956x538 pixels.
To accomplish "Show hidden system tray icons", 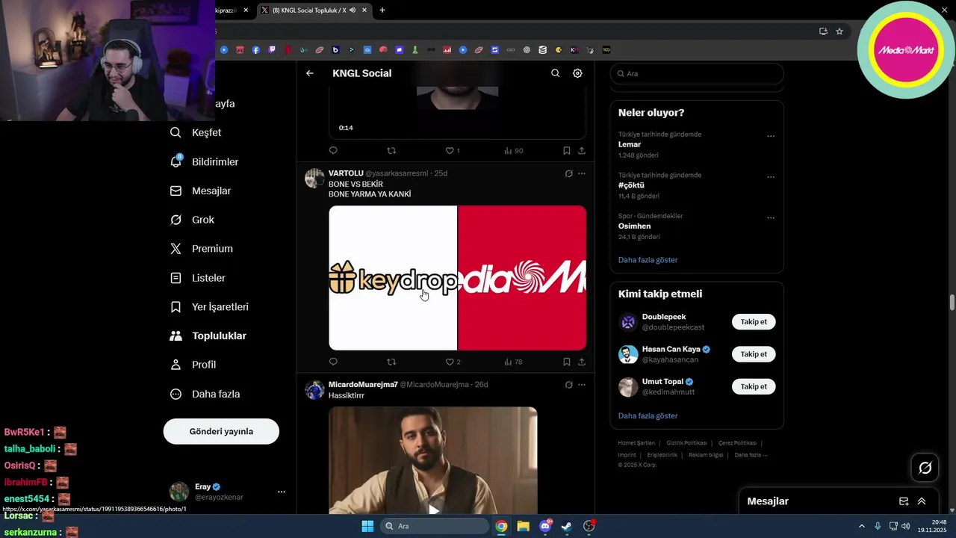I will click(x=861, y=526).
